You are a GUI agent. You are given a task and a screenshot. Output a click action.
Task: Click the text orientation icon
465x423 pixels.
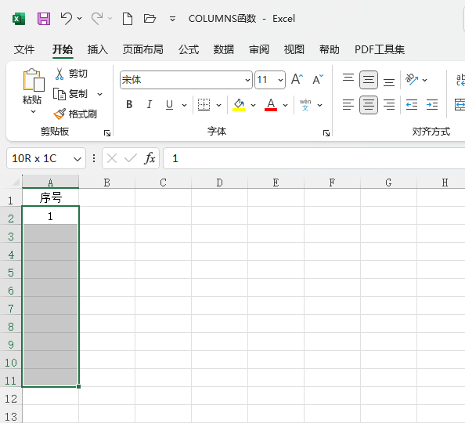411,79
